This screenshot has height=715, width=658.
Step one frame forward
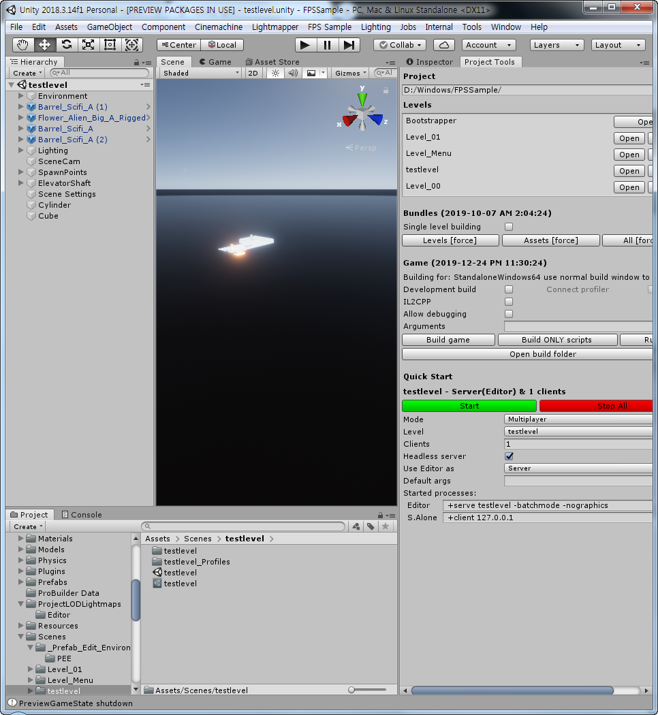click(349, 45)
